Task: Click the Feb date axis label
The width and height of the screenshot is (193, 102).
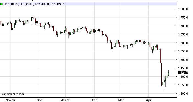Action: click(95, 100)
